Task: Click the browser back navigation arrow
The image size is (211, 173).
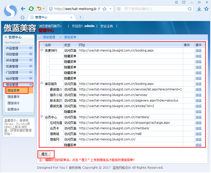Action: [23, 8]
